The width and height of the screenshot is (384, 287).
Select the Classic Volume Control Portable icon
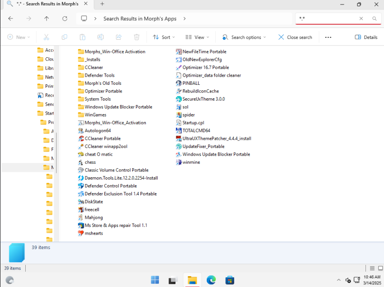(x=81, y=170)
